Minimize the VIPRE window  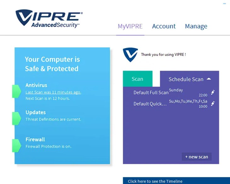click(x=224, y=4)
